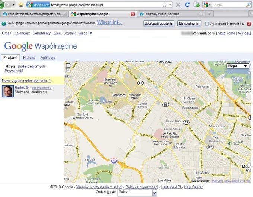Click zobacz profil link for Radek G

coord(41,88)
